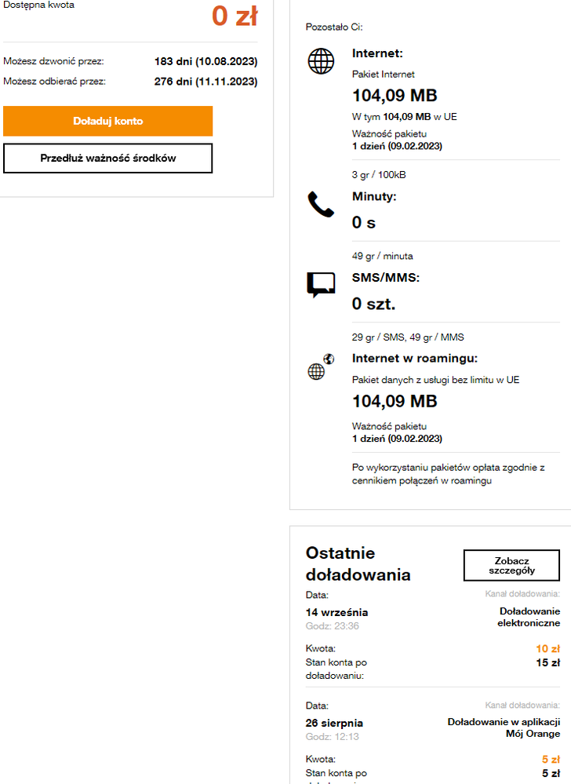Click the 276 dni receiving validity date
Viewport: 571px width, 784px height.
click(x=206, y=81)
